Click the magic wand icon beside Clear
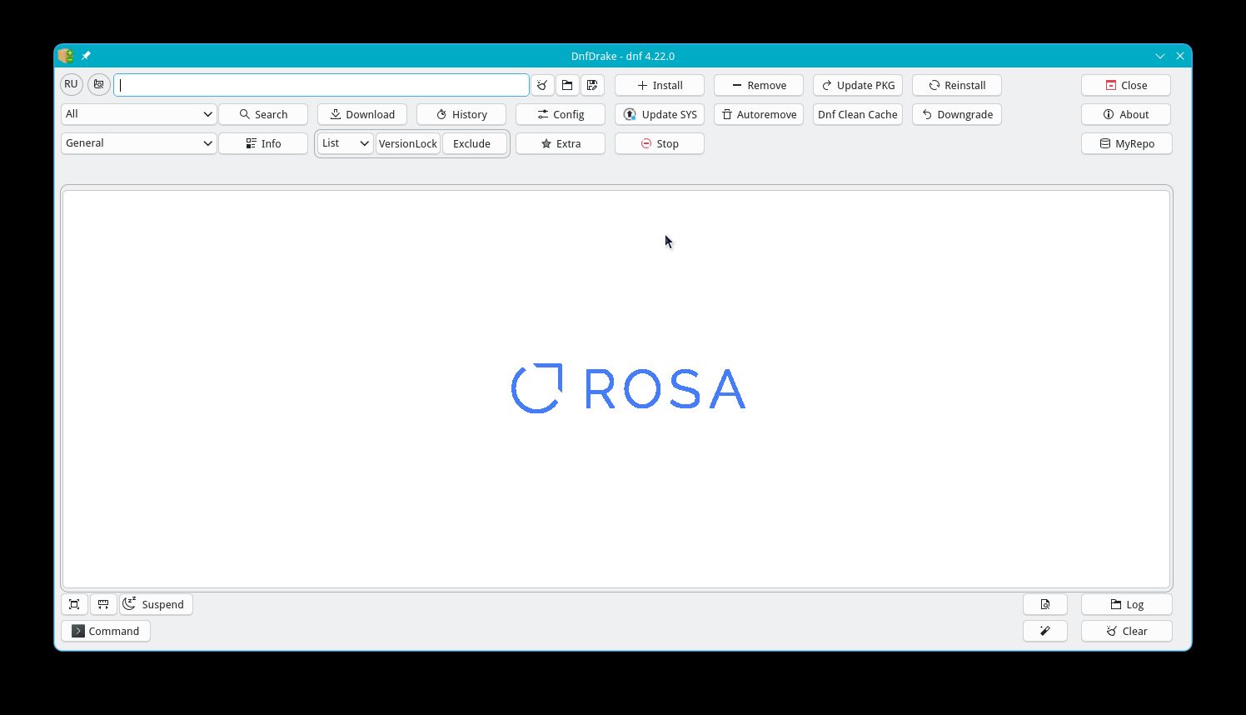The image size is (1246, 715). tap(1045, 631)
